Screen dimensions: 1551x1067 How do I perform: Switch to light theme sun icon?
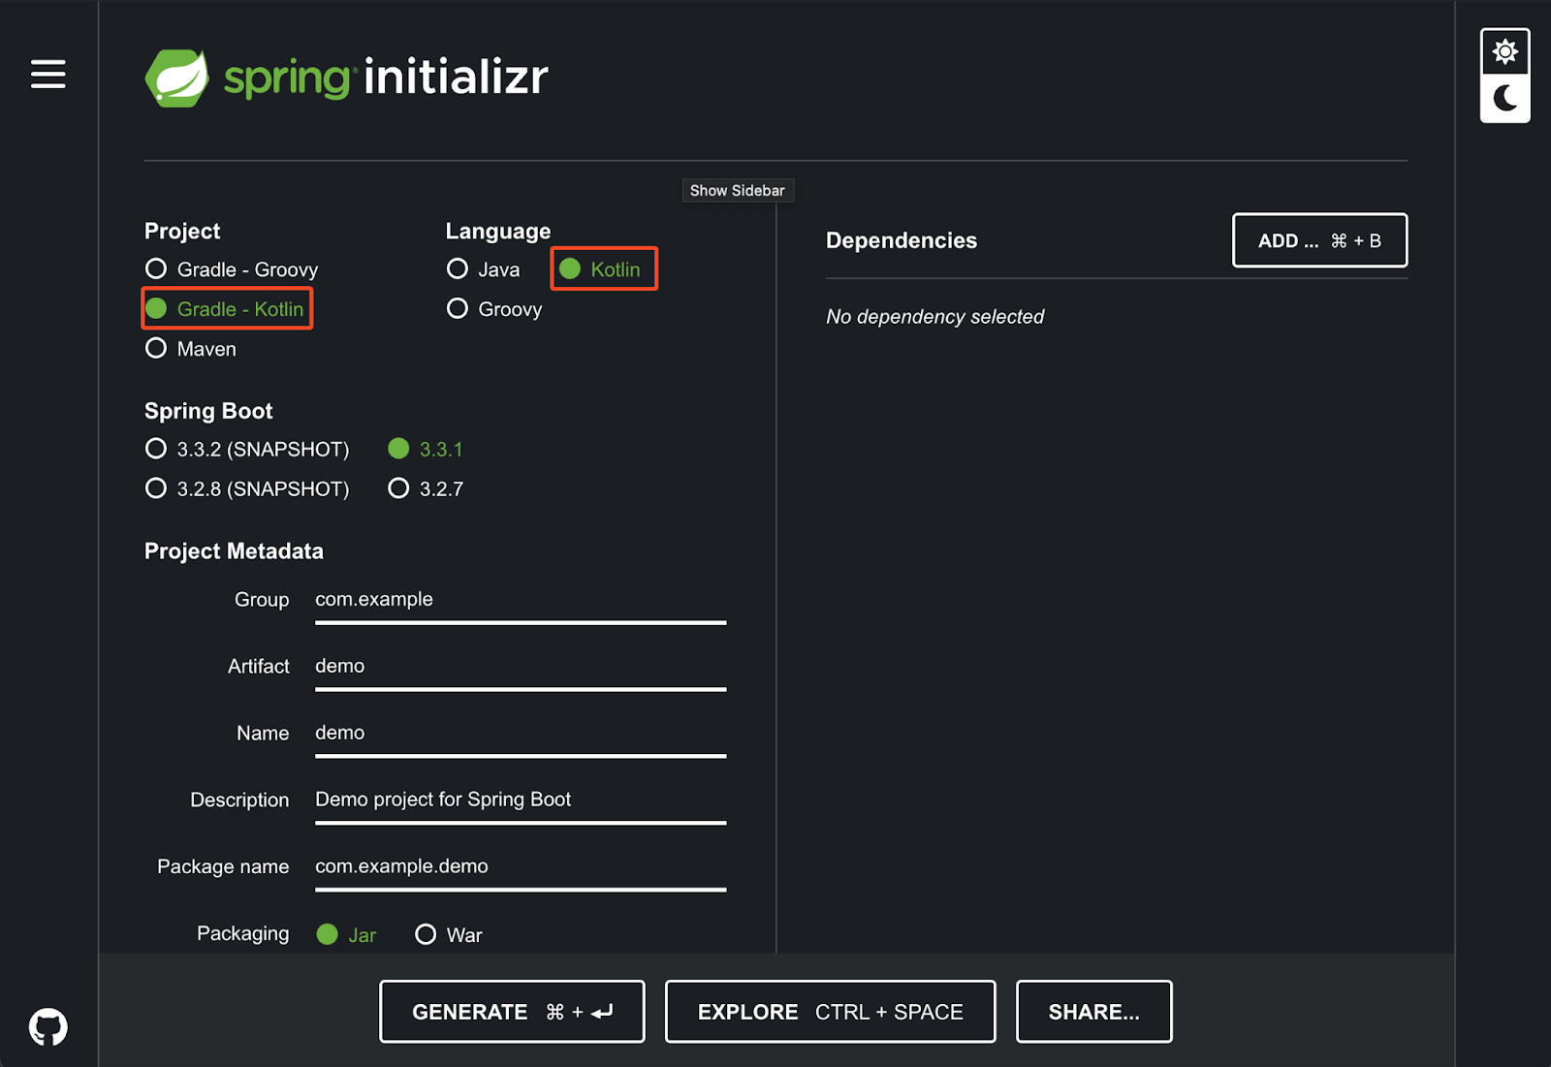click(1504, 51)
